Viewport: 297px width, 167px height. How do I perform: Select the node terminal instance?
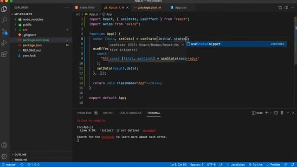257,113
